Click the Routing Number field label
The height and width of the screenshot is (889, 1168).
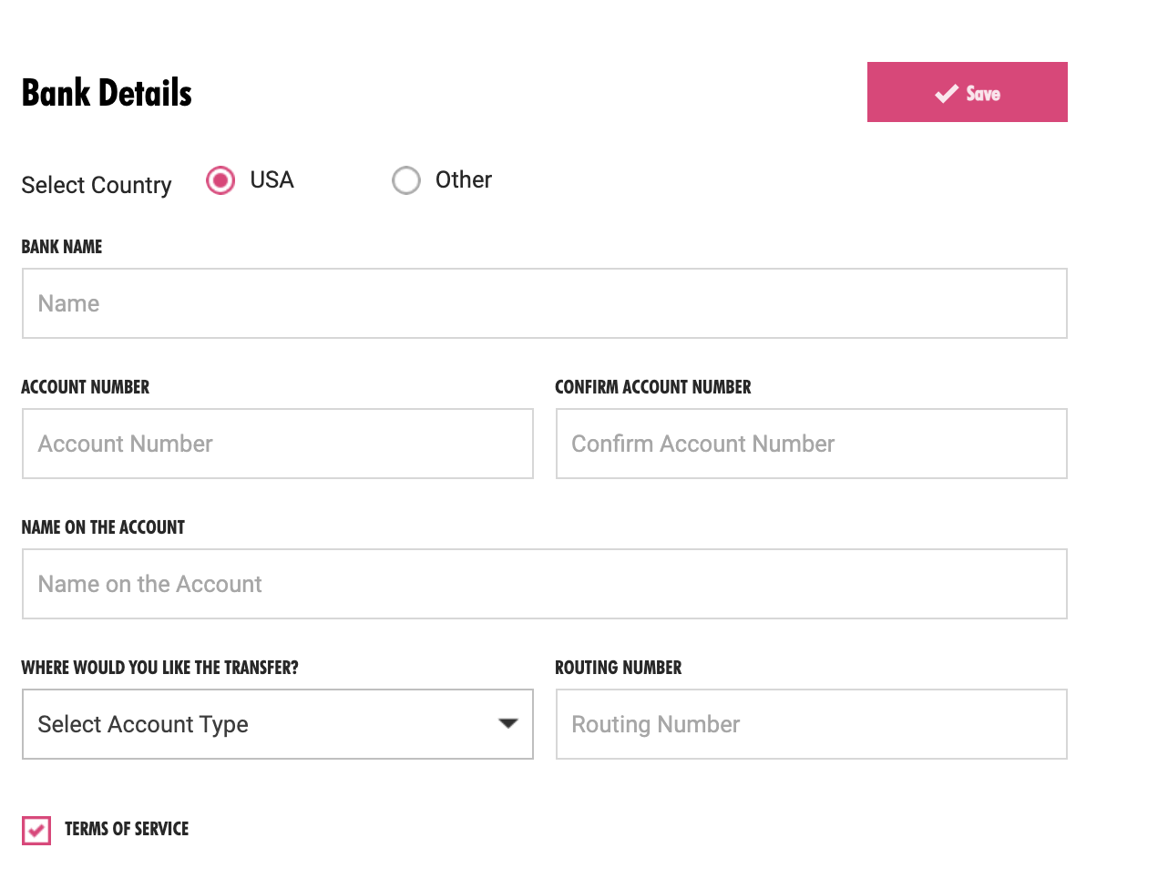pyautogui.click(x=619, y=668)
